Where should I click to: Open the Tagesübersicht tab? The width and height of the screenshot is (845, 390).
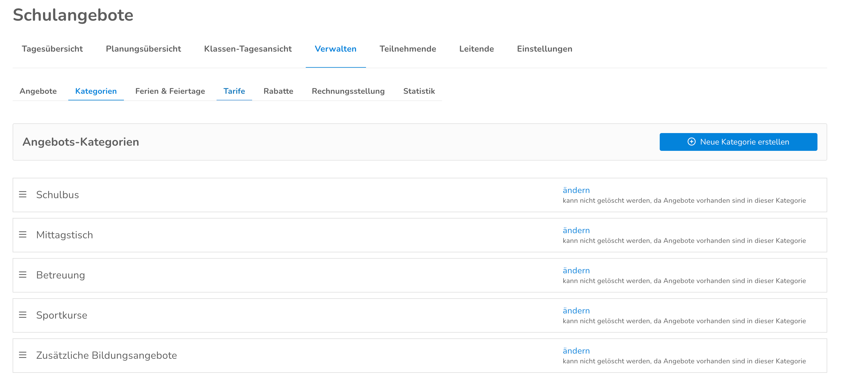[x=52, y=49]
